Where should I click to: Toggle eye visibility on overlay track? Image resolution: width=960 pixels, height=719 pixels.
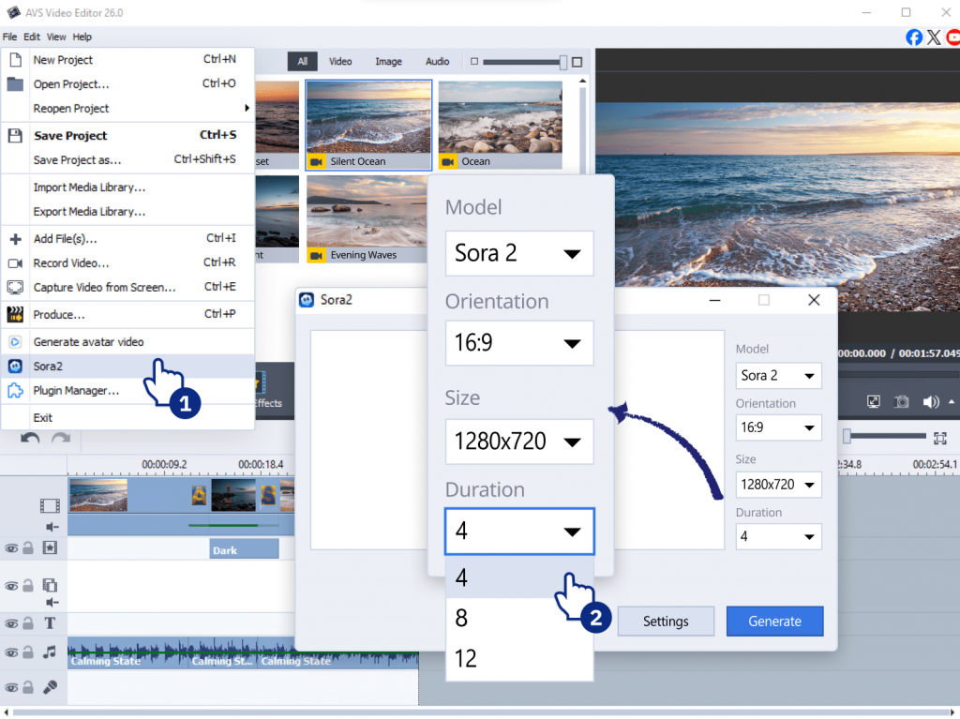11,586
